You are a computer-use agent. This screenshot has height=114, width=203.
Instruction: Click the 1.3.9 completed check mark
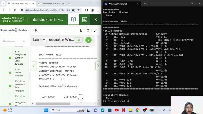point(10,73)
